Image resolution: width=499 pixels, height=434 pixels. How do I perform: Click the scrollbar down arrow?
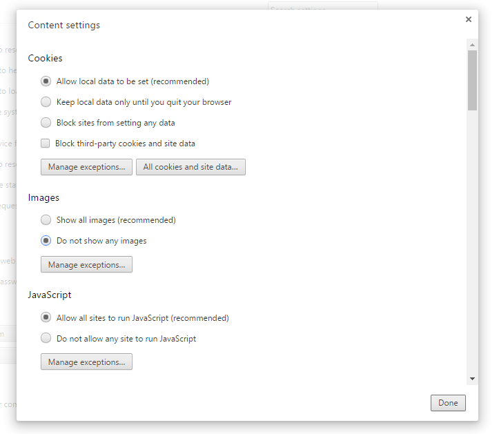pos(472,379)
